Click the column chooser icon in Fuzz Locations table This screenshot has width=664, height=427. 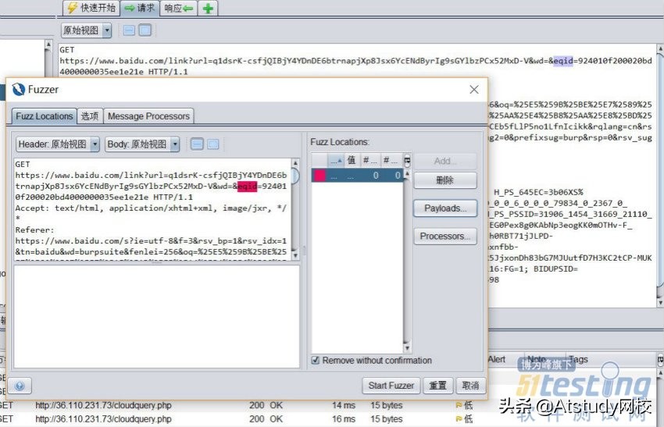tap(407, 160)
